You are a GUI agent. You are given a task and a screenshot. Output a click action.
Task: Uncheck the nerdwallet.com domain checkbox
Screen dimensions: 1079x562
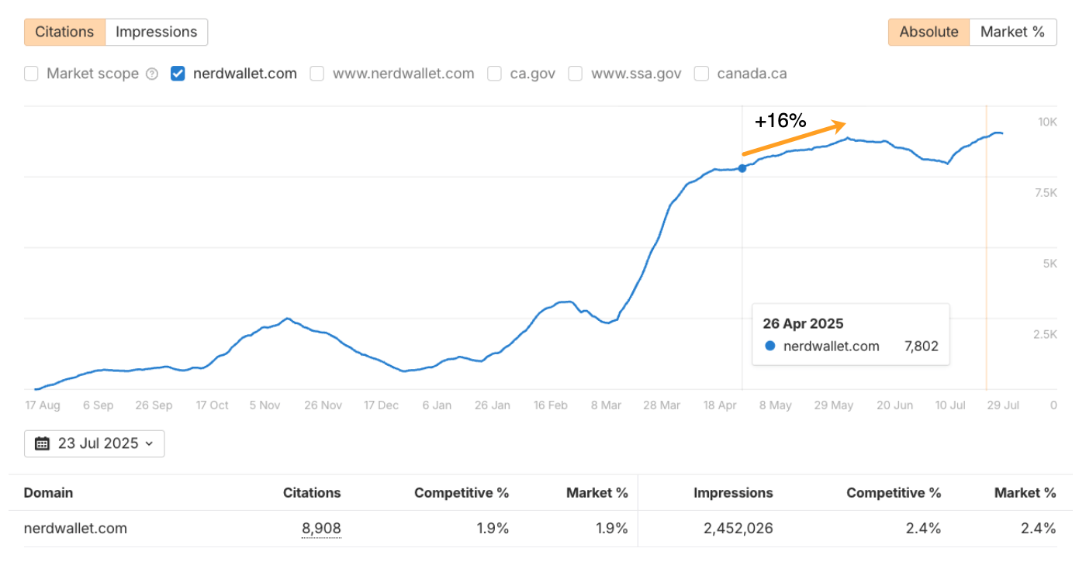pos(178,73)
